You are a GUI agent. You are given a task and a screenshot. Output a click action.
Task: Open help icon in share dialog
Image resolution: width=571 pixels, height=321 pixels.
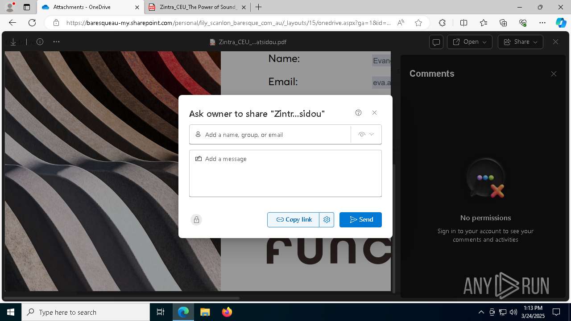tap(358, 113)
